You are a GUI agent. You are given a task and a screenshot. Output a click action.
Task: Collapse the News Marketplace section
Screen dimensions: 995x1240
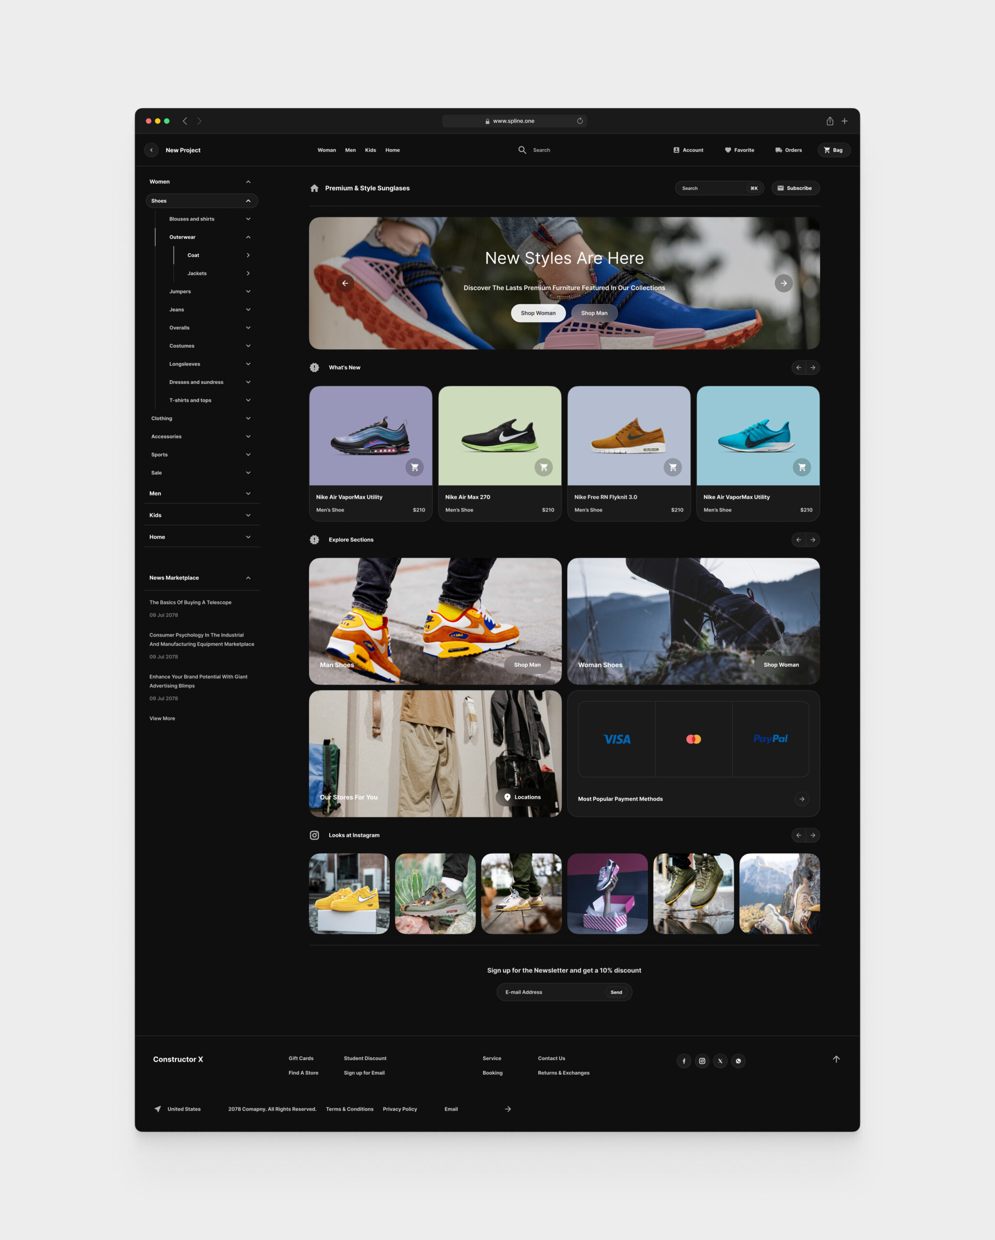click(x=248, y=578)
